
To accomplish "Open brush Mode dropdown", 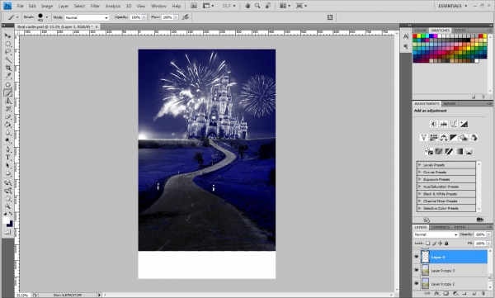I will (87, 17).
